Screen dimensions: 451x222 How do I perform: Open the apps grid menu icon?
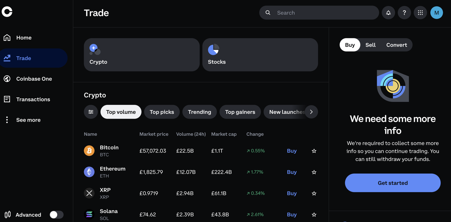tap(420, 13)
